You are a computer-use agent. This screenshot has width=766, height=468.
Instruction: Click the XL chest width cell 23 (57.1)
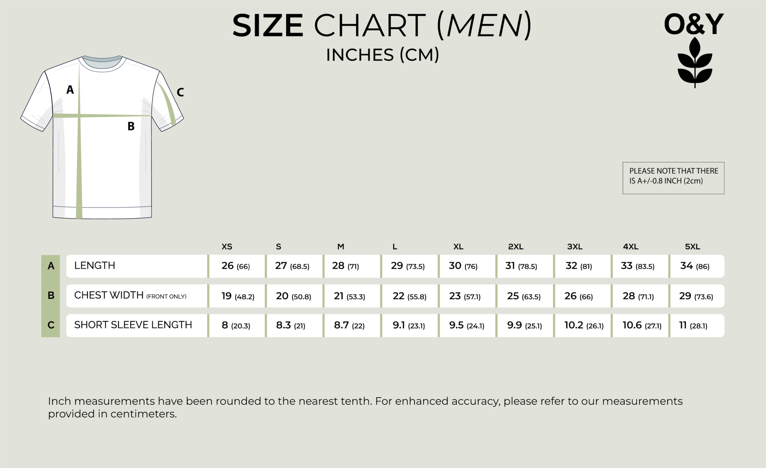[x=465, y=296]
